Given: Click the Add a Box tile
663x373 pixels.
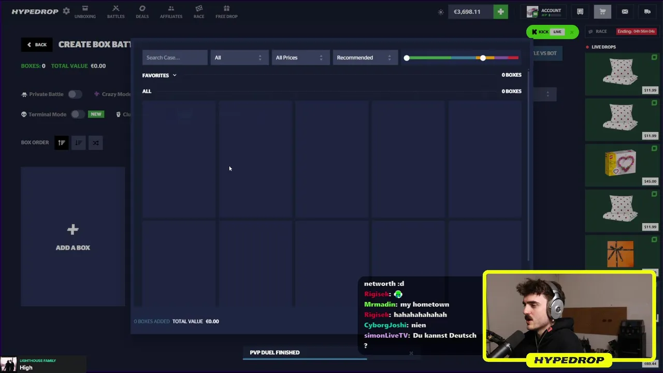Looking at the screenshot, I should (73, 236).
